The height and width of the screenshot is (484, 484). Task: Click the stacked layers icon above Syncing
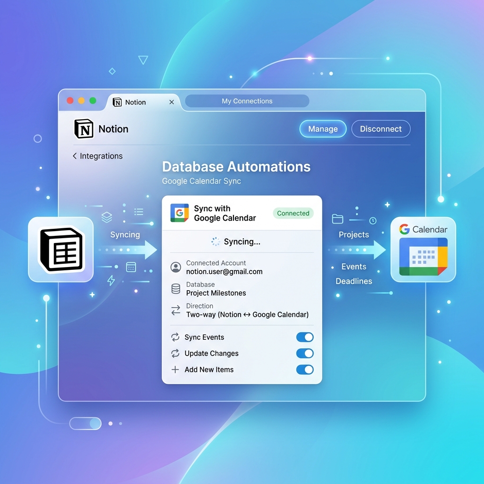(107, 217)
